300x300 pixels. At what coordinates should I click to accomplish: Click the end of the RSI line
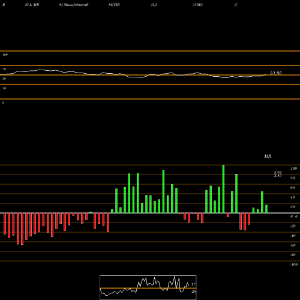pyautogui.click(x=266, y=75)
